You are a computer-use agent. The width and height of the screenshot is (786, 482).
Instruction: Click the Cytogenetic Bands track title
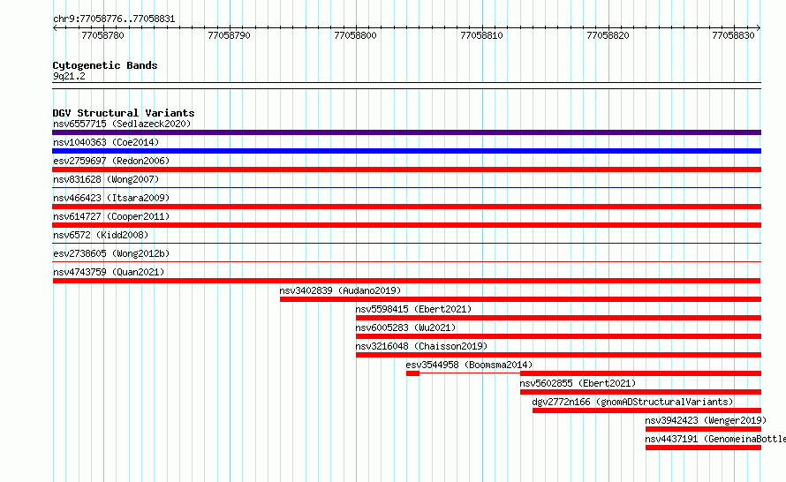coord(105,65)
